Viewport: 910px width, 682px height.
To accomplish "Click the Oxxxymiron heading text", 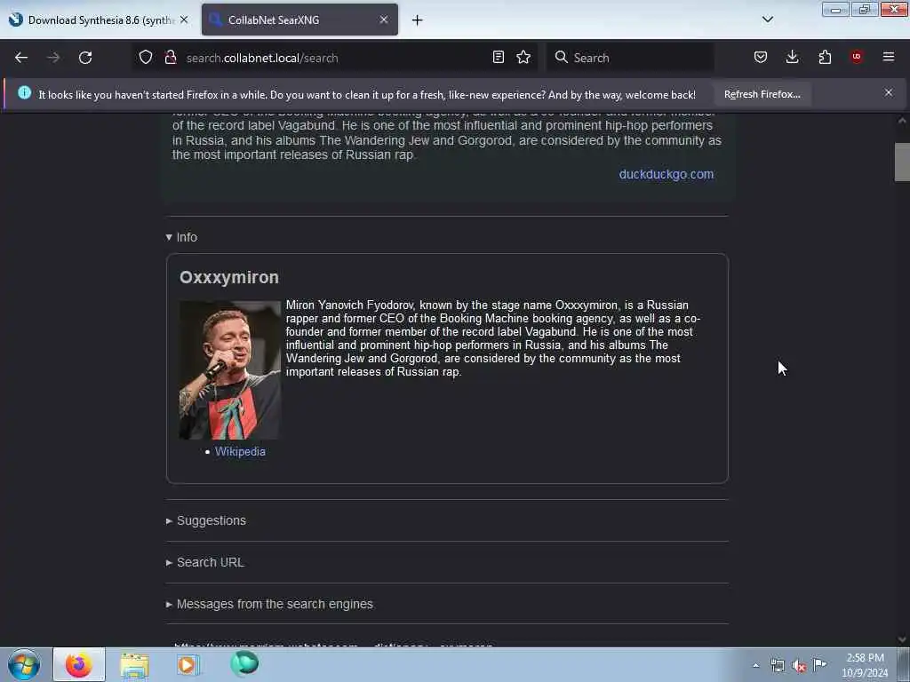I will pyautogui.click(x=229, y=277).
